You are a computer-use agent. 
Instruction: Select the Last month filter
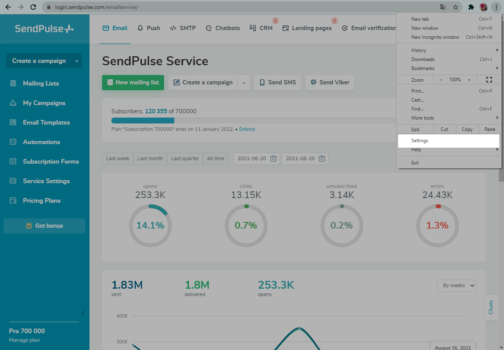pyautogui.click(x=150, y=159)
